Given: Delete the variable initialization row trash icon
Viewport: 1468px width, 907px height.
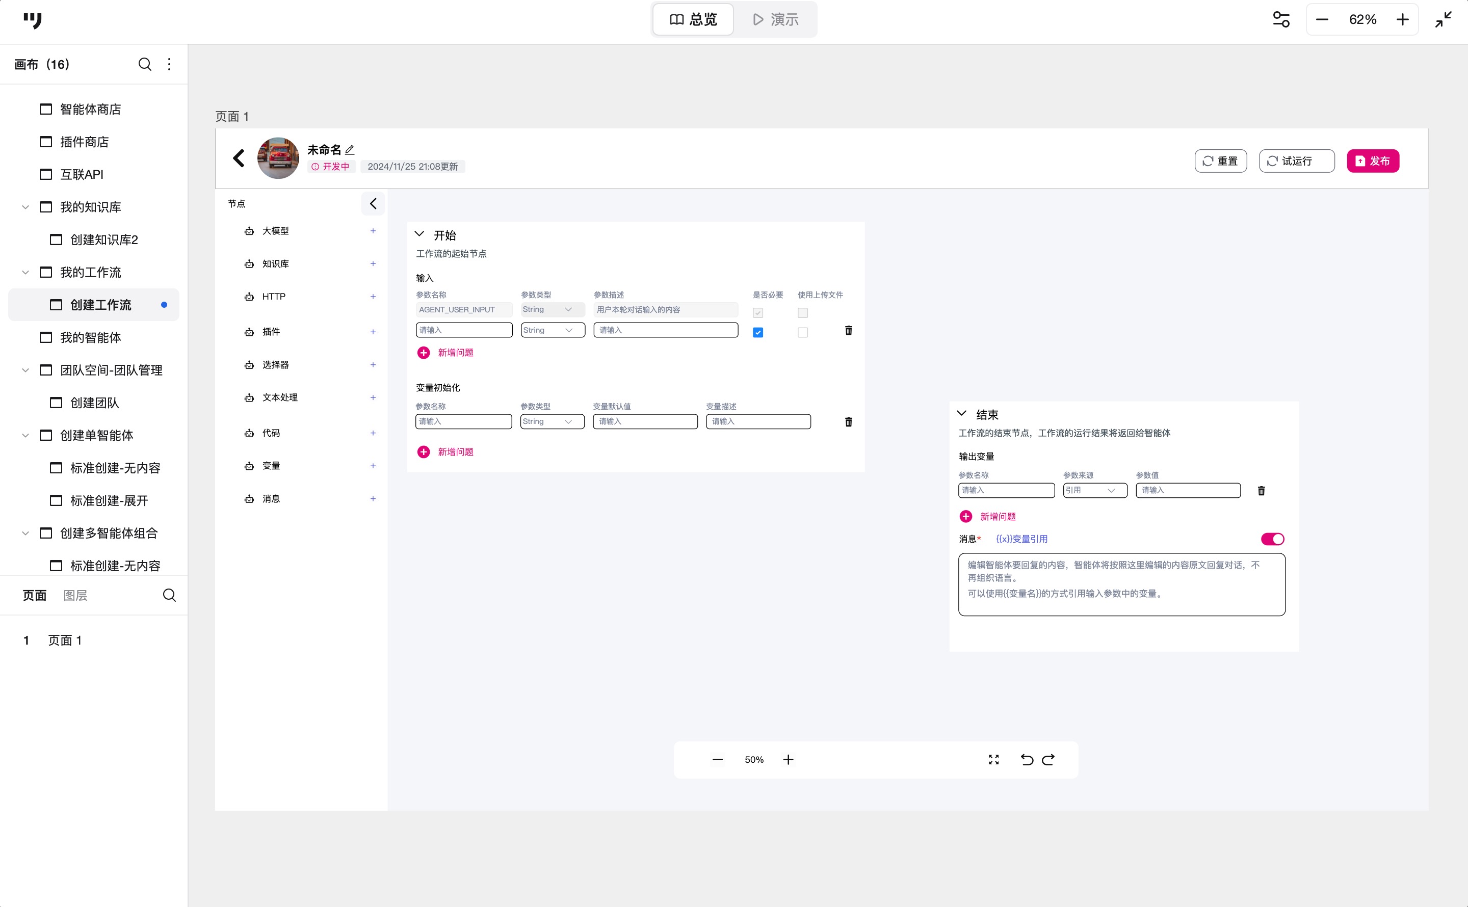Looking at the screenshot, I should (x=848, y=422).
